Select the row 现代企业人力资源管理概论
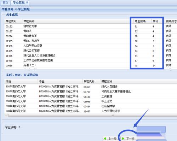The height and width of the screenshot is (141, 177). click(91, 55)
